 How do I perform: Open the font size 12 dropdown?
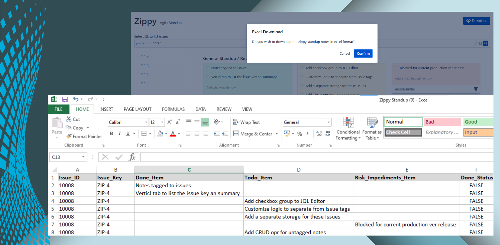click(162, 122)
